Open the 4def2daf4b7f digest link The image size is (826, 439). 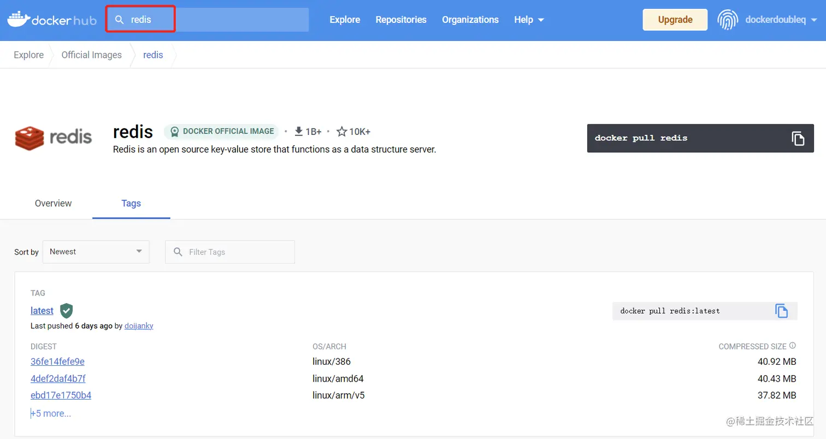click(x=58, y=378)
